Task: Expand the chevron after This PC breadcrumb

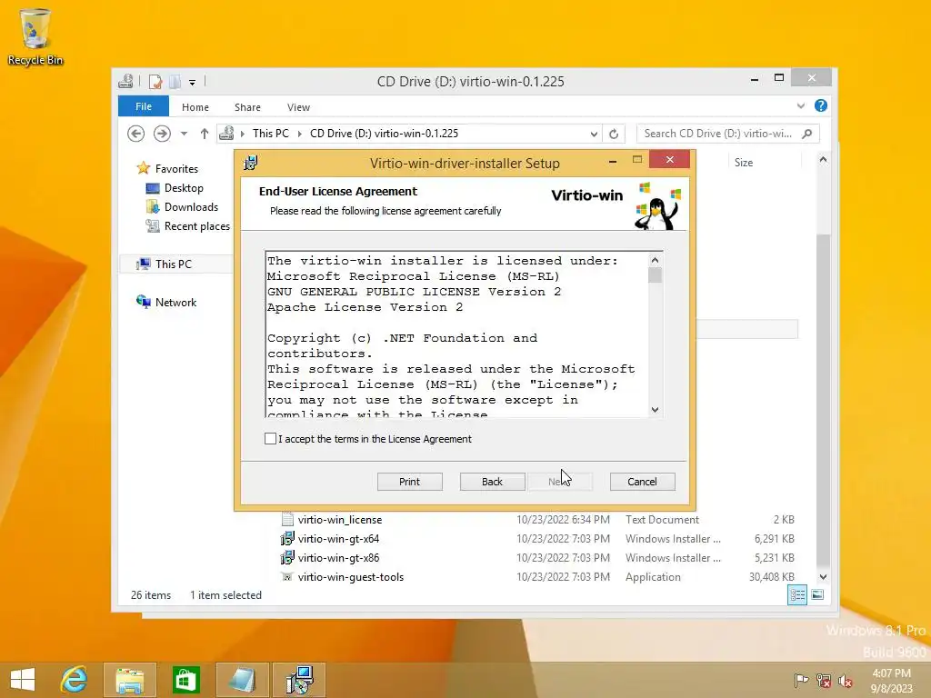Action: [299, 134]
